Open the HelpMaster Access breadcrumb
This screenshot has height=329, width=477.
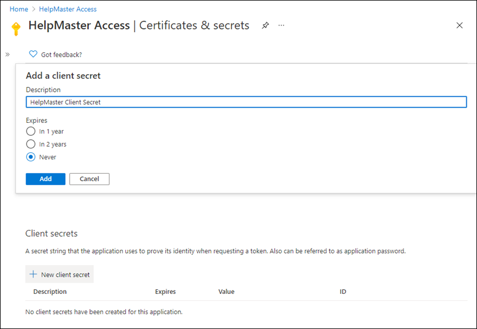[x=68, y=9]
